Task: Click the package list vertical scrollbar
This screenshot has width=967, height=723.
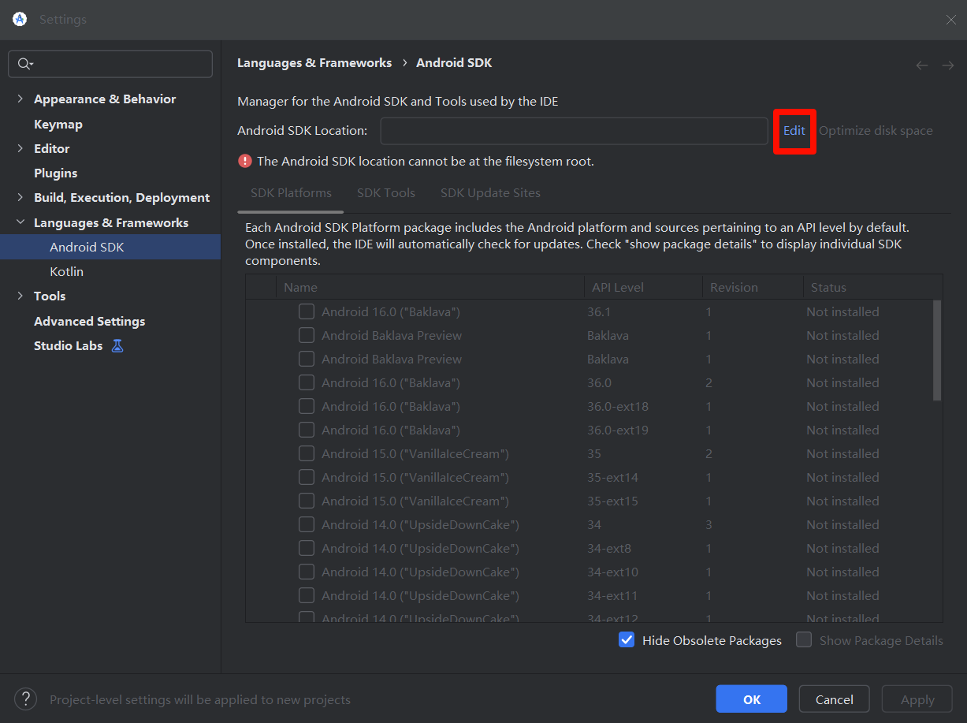Action: point(936,350)
